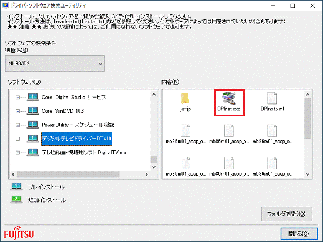This screenshot has height=242, width=323.
Task: Select the highlighted デジタルテレビドライバー DT410 entry
Action: point(76,139)
